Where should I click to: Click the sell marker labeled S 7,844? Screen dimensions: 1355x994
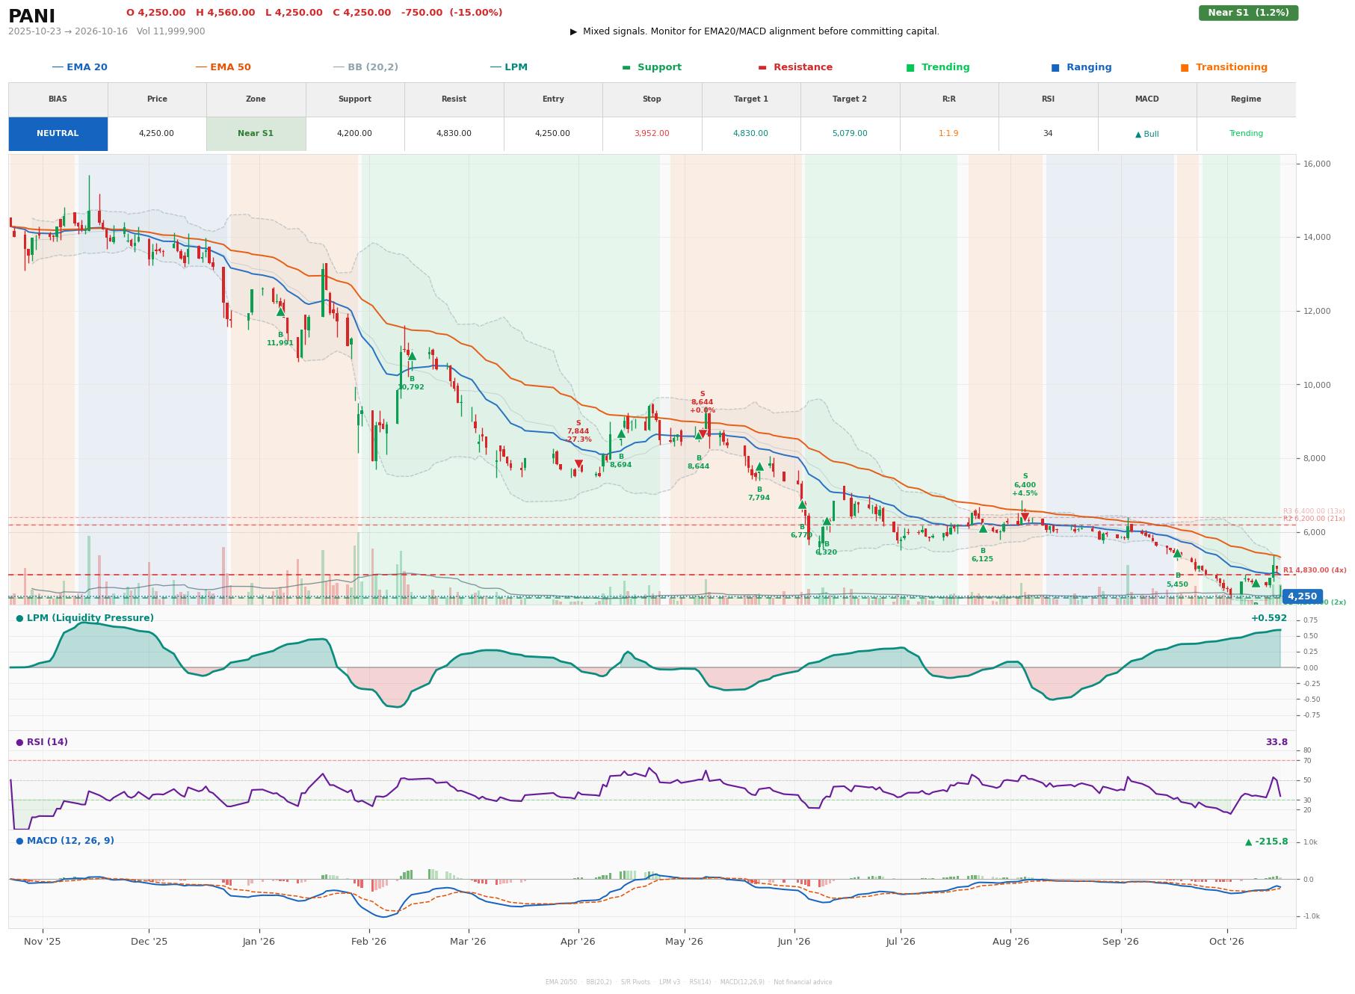coord(578,464)
